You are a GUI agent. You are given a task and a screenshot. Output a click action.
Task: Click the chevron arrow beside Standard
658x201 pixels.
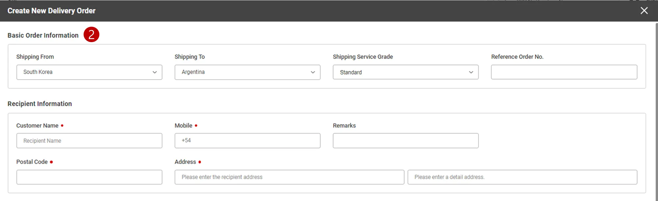tap(471, 72)
